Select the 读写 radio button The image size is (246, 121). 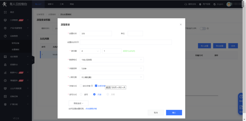pos(81,94)
